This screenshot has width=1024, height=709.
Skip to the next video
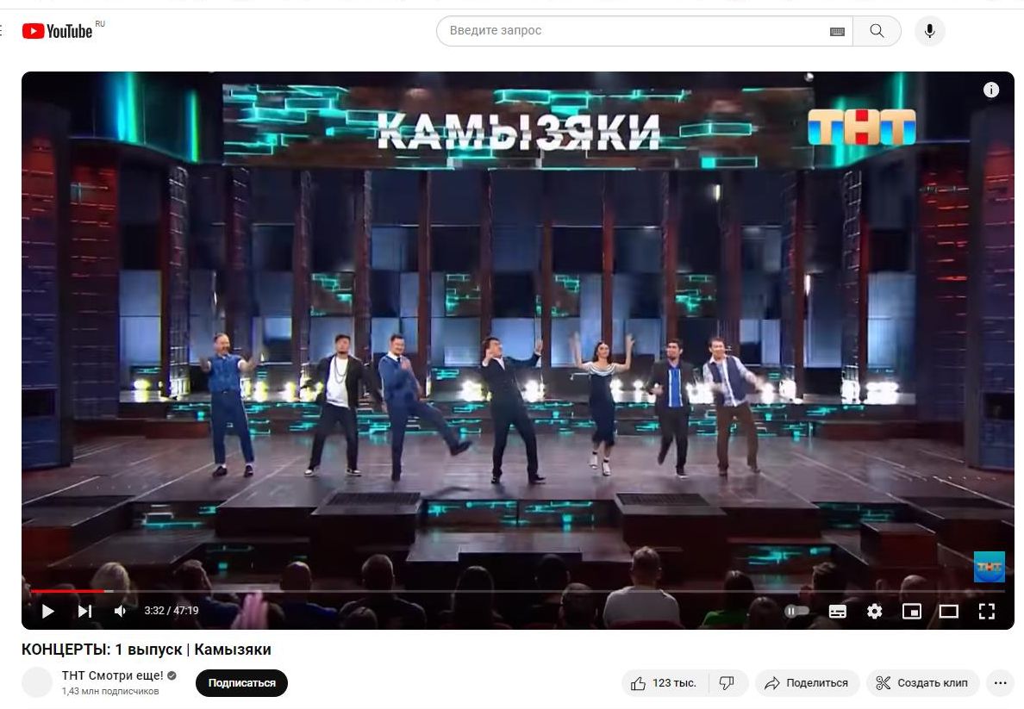[84, 611]
